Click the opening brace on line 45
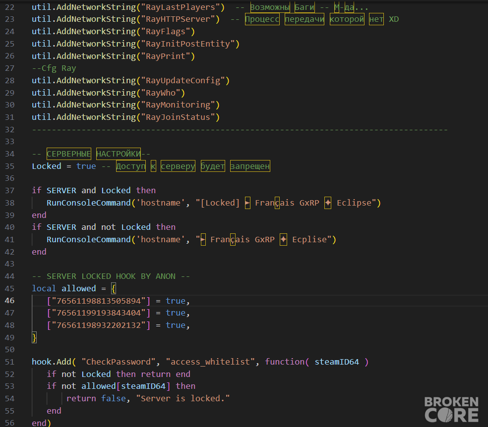 [x=114, y=288]
